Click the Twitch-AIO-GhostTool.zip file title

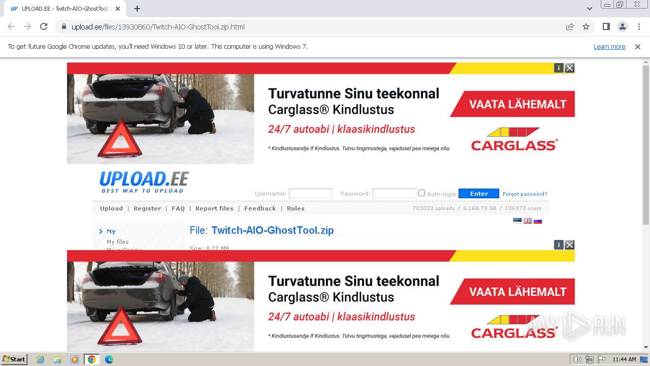click(x=273, y=230)
